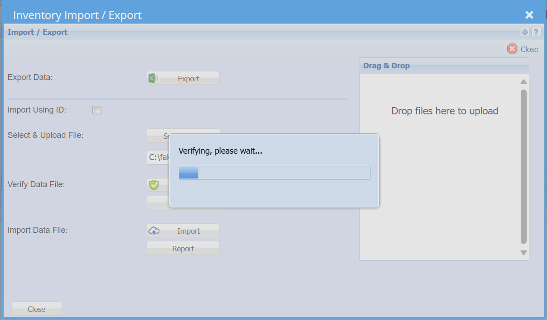Click the Export text label on the button
This screenshot has height=320, width=547.
click(x=188, y=79)
